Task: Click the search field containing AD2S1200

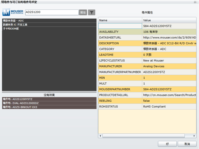Action: (52, 12)
